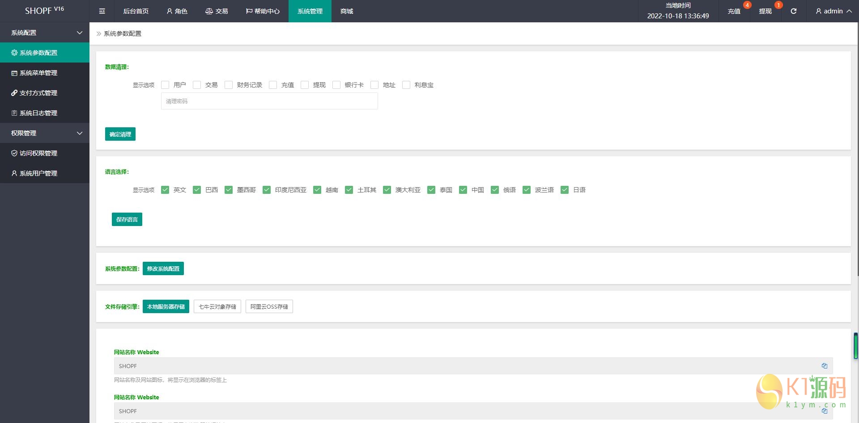This screenshot has height=423, width=859.
Task: Open the 后台首页 tab
Action: pos(136,11)
